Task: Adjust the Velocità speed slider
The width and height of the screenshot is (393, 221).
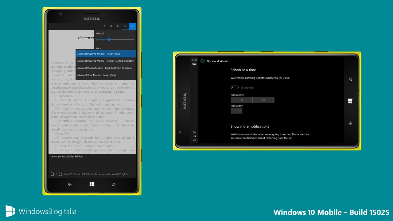Action: tap(115, 39)
